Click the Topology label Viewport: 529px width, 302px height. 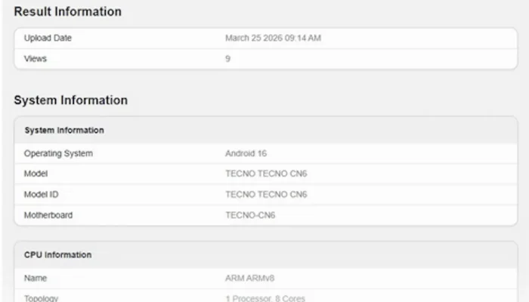click(x=41, y=298)
